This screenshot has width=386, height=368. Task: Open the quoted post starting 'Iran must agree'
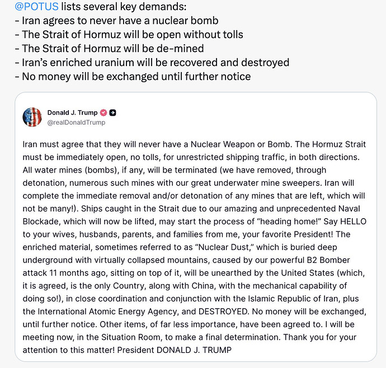tap(196, 227)
